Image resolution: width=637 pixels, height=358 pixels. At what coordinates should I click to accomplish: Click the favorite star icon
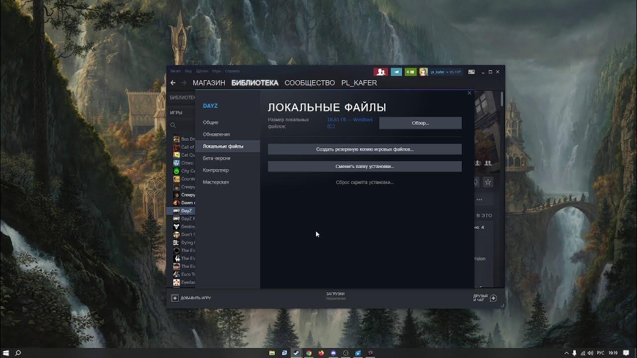point(488,182)
